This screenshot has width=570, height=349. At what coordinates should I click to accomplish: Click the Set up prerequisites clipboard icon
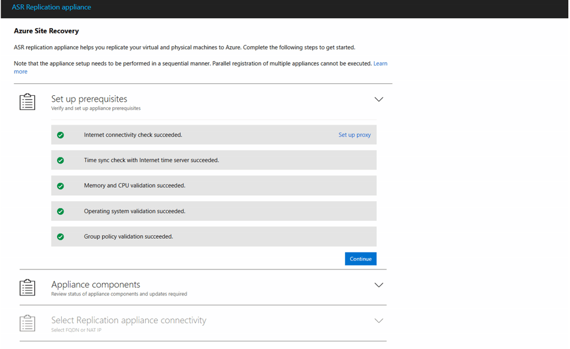pyautogui.click(x=27, y=102)
